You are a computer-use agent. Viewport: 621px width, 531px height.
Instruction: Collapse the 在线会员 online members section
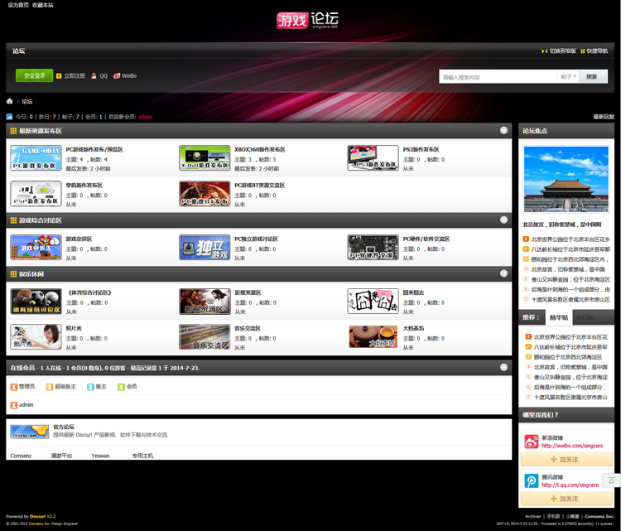504,367
